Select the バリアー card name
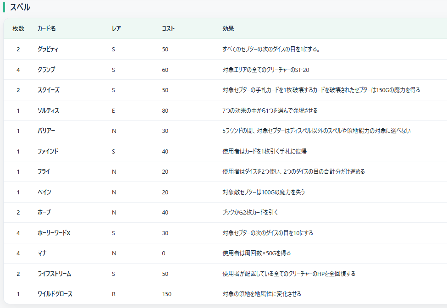The image size is (447, 308). point(46,131)
